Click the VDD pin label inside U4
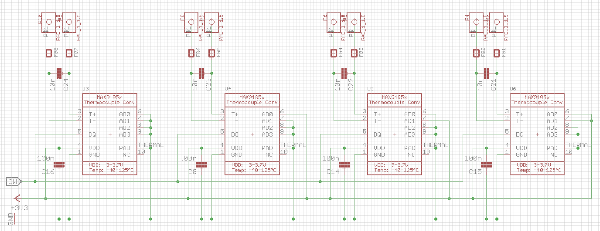600x231 pixels. [x=237, y=148]
